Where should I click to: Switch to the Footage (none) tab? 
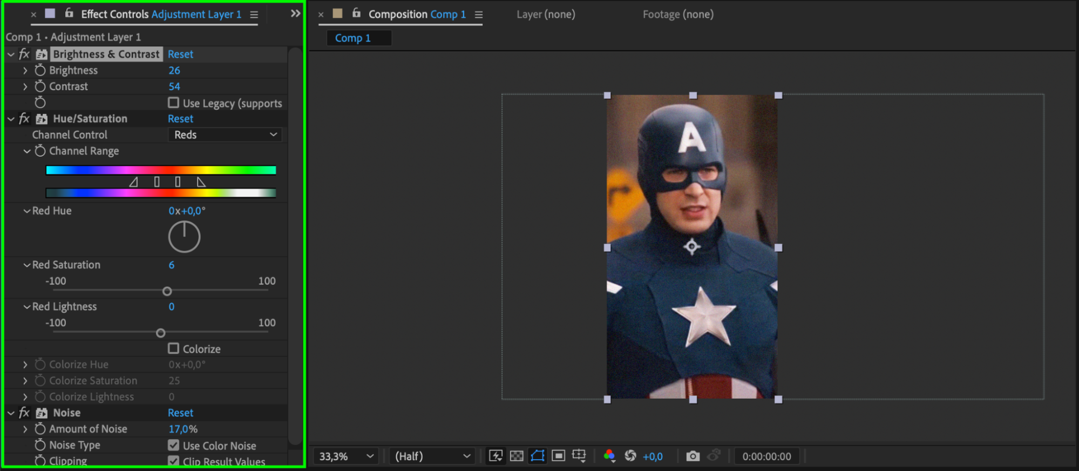click(x=677, y=15)
